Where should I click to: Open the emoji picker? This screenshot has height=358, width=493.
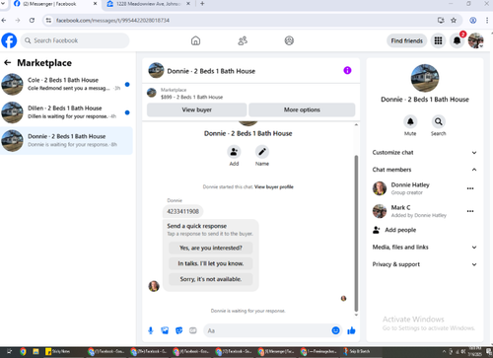[335, 330]
